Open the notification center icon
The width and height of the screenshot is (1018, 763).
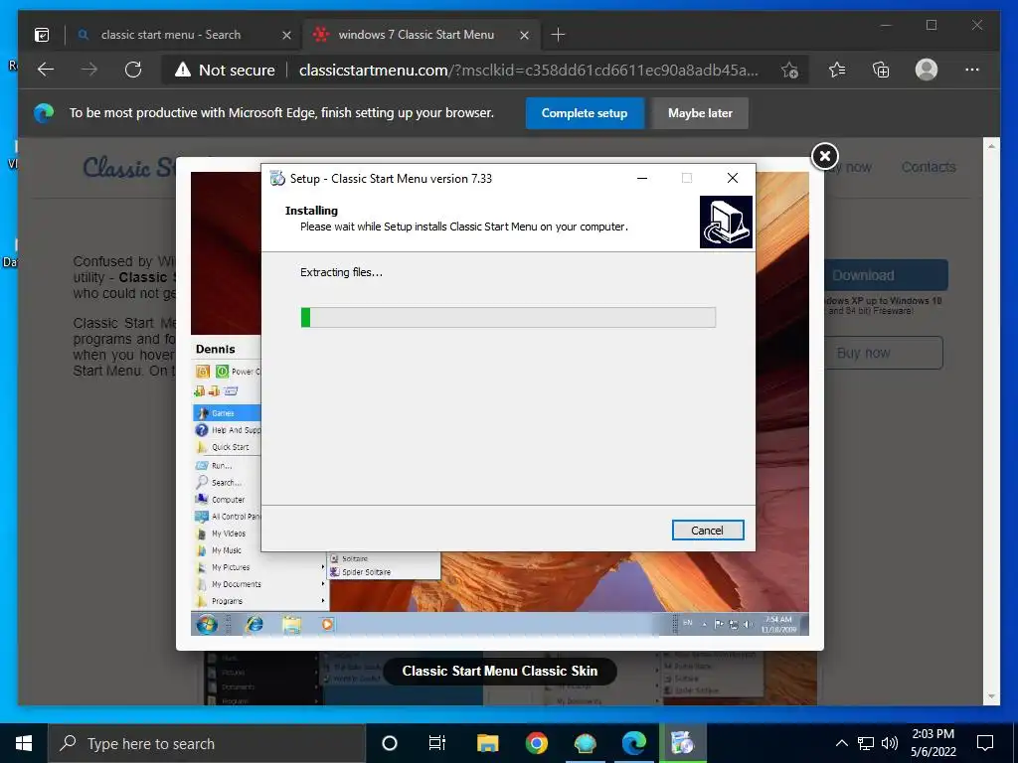pyautogui.click(x=985, y=743)
